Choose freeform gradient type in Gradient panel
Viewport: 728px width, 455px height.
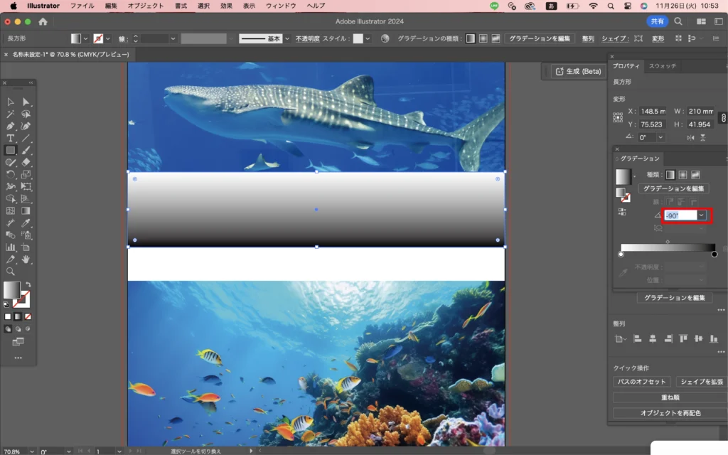click(695, 174)
